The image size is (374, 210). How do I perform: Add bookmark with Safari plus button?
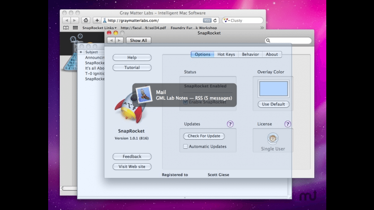[x=97, y=21]
